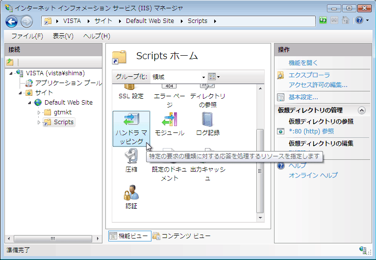376x260 pixels.
Task: Open the view style dropdown button
Action: pos(214,77)
